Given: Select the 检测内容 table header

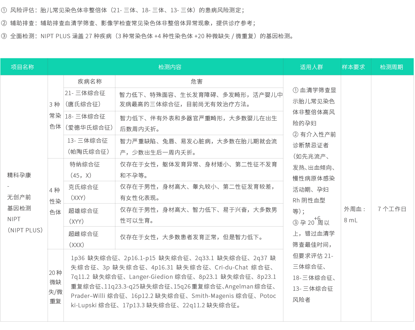Looking at the screenshot, I should pyautogui.click(x=169, y=66).
